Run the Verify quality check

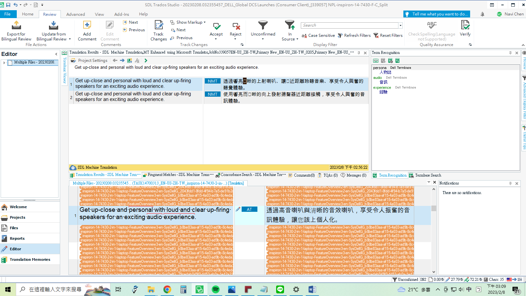(465, 28)
